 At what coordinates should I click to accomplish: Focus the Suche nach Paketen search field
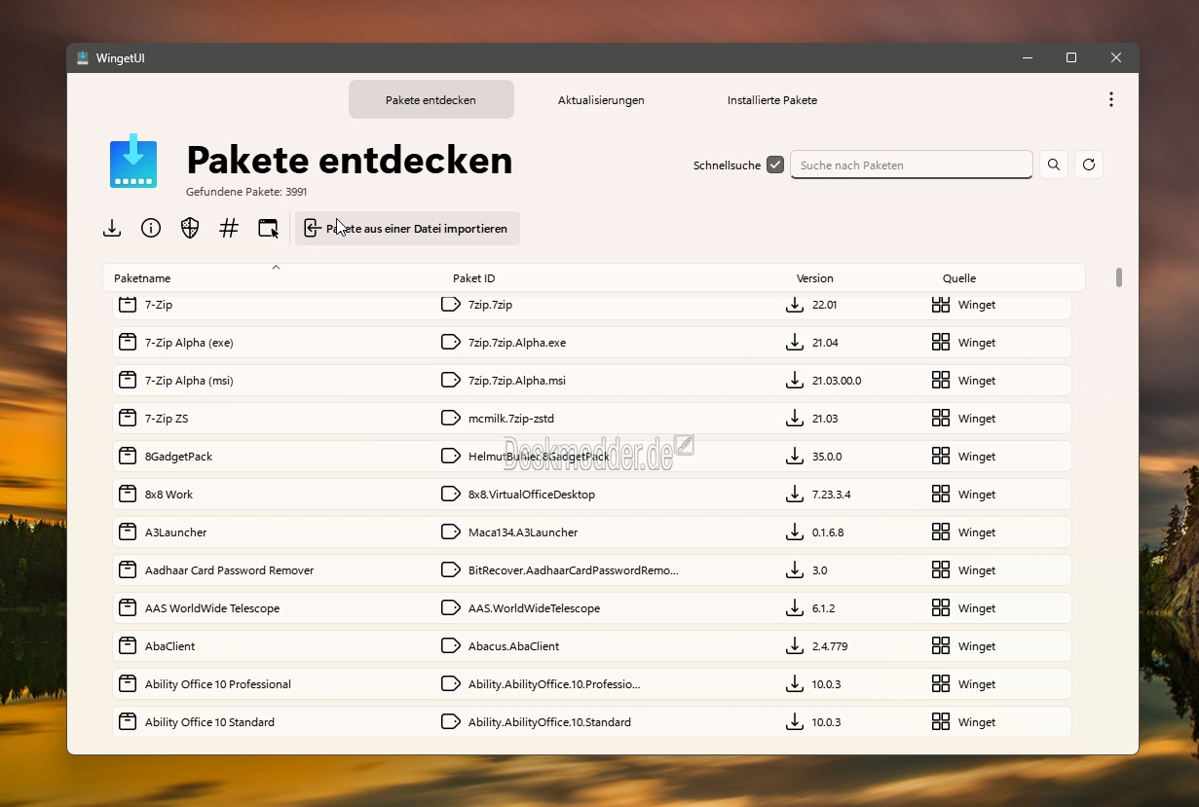point(911,165)
